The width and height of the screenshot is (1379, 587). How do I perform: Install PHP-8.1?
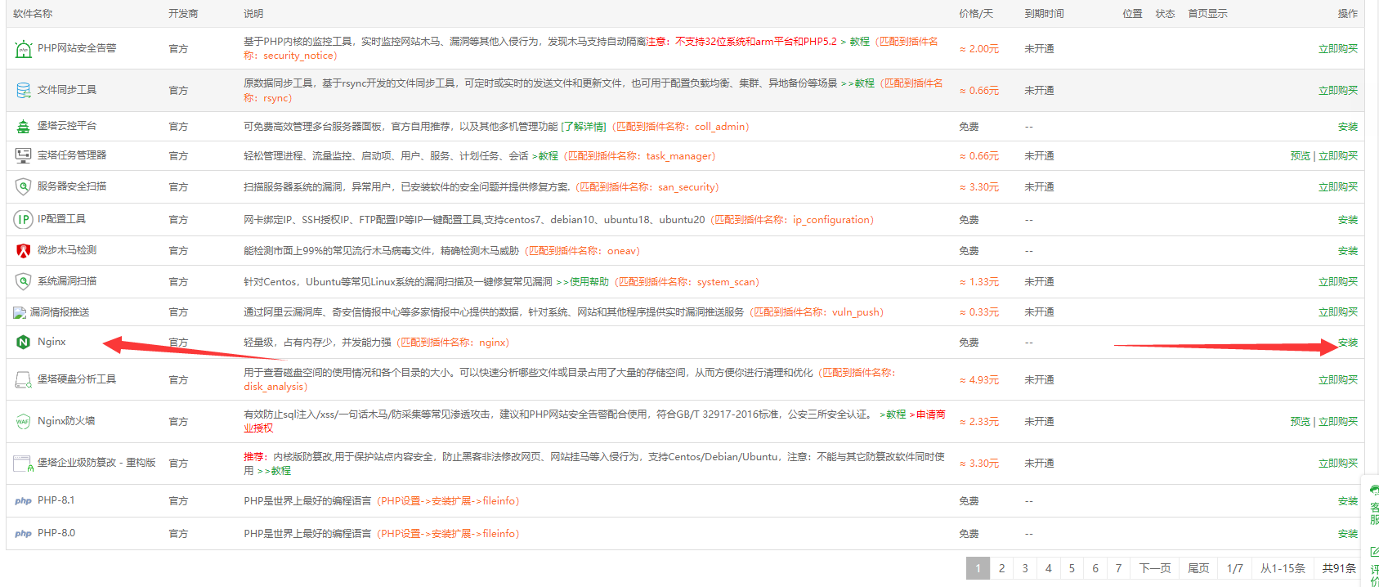pos(1347,501)
